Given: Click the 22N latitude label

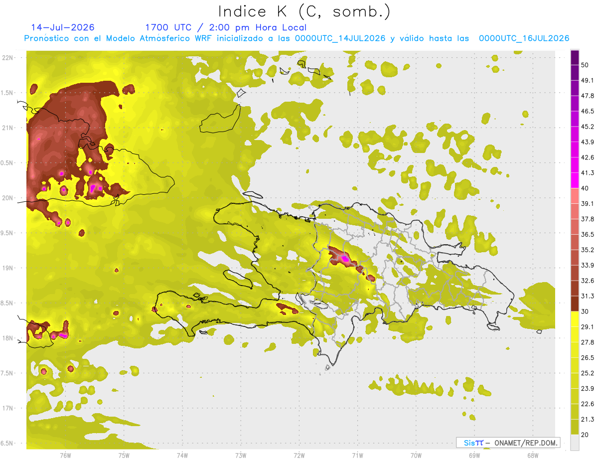Looking at the screenshot, I should (x=8, y=58).
